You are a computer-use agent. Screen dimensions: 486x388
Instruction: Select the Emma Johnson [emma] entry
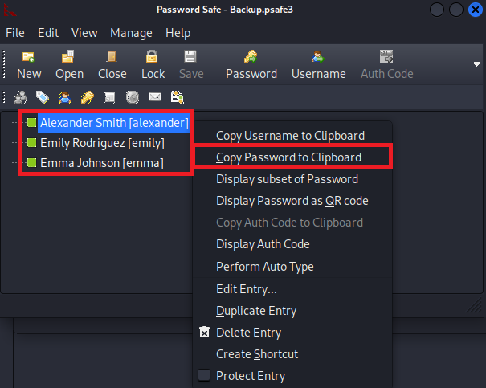[x=101, y=163]
